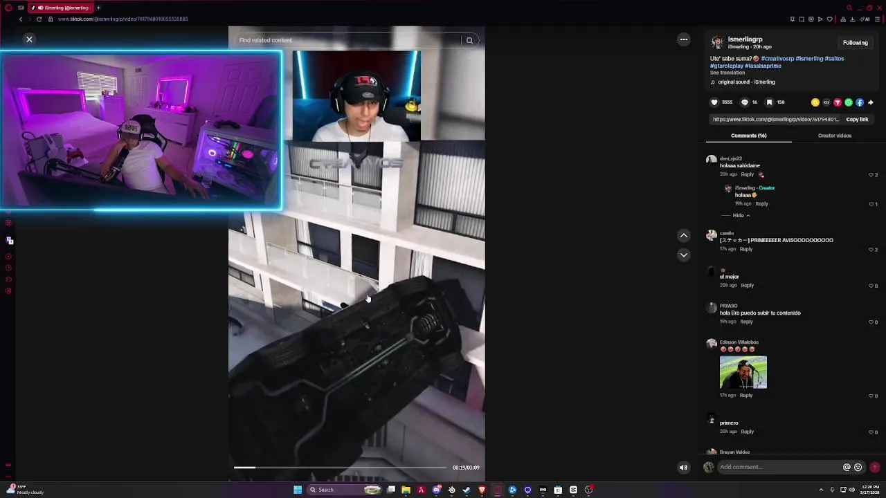The height and width of the screenshot is (498, 886).
Task: Close the TikTok video viewer
Action: [x=29, y=39]
